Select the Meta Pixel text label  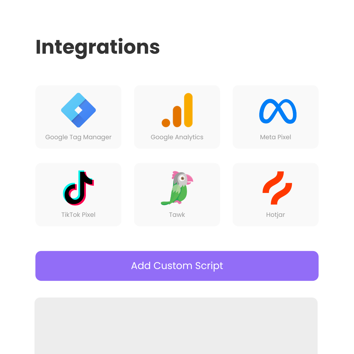pos(276,137)
